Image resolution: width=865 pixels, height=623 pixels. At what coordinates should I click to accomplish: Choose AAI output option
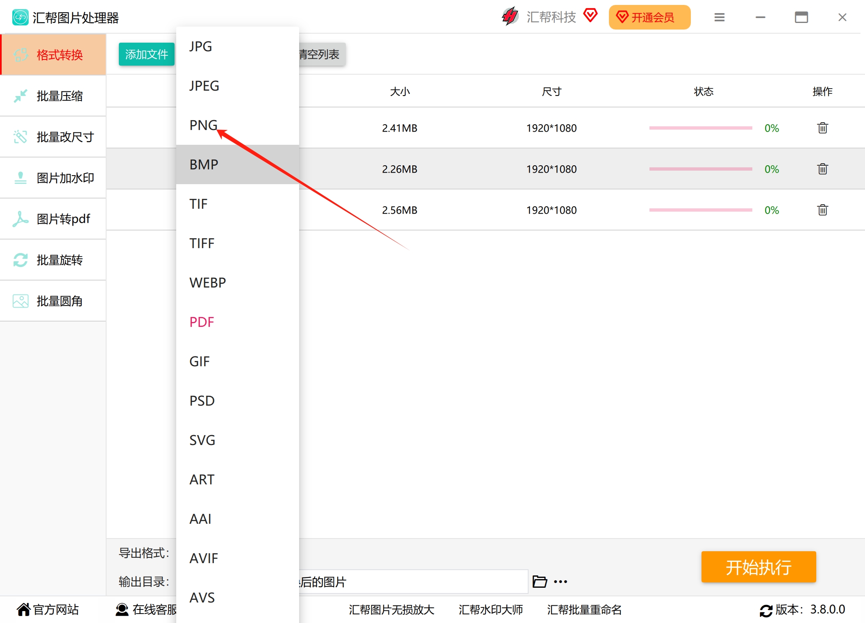238,519
